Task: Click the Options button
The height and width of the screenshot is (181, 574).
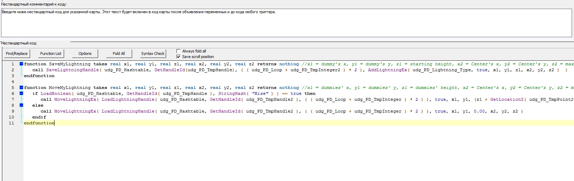Action: 85,54
